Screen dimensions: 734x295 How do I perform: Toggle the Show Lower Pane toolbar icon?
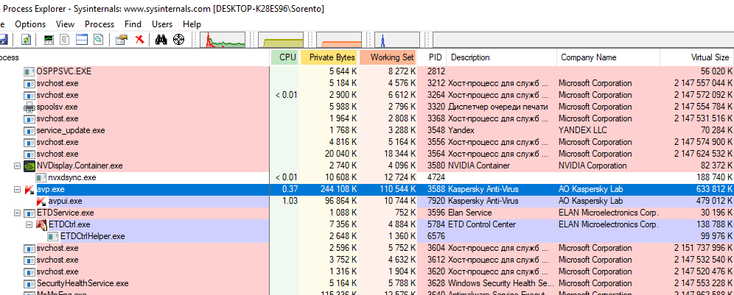coord(83,40)
